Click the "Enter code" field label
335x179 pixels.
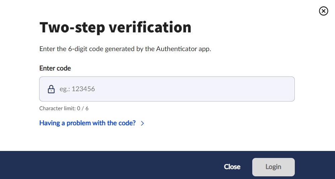(x=55, y=68)
